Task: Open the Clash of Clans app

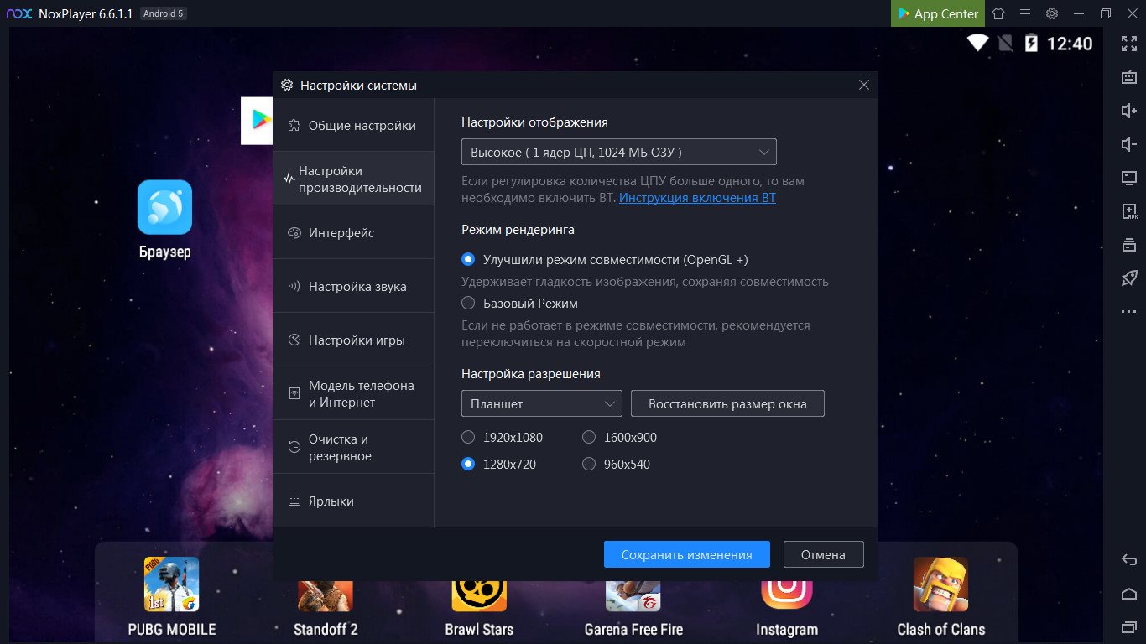Action: 940,584
